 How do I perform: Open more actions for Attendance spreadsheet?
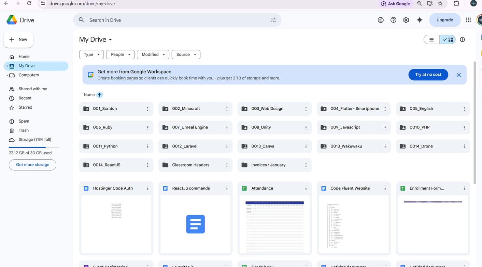(306, 188)
